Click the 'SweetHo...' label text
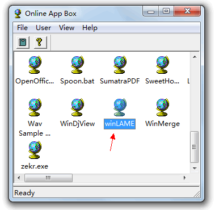Screen dimensions: 215x210 coord(162,81)
